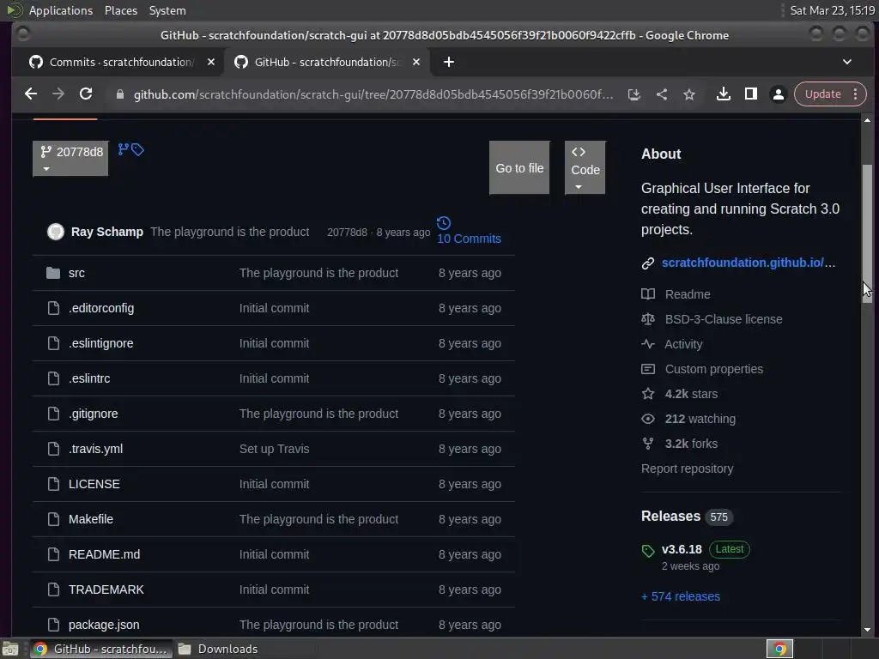Click Report repository link
Screen dimensions: 879x659
click(687, 469)
